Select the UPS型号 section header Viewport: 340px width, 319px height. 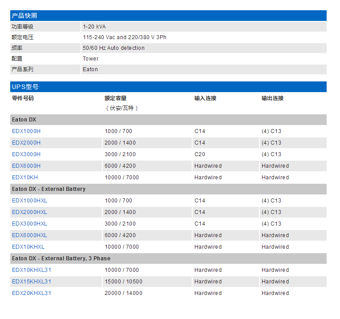pyautogui.click(x=168, y=87)
